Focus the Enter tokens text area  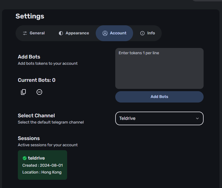coord(159,68)
